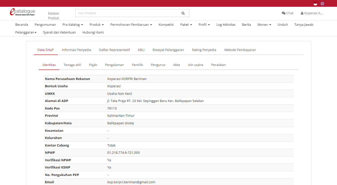Go to the Izin usaha sub-tab
The height and width of the screenshot is (185, 337).
(x=195, y=65)
